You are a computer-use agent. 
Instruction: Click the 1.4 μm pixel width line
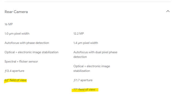tap(86, 43)
